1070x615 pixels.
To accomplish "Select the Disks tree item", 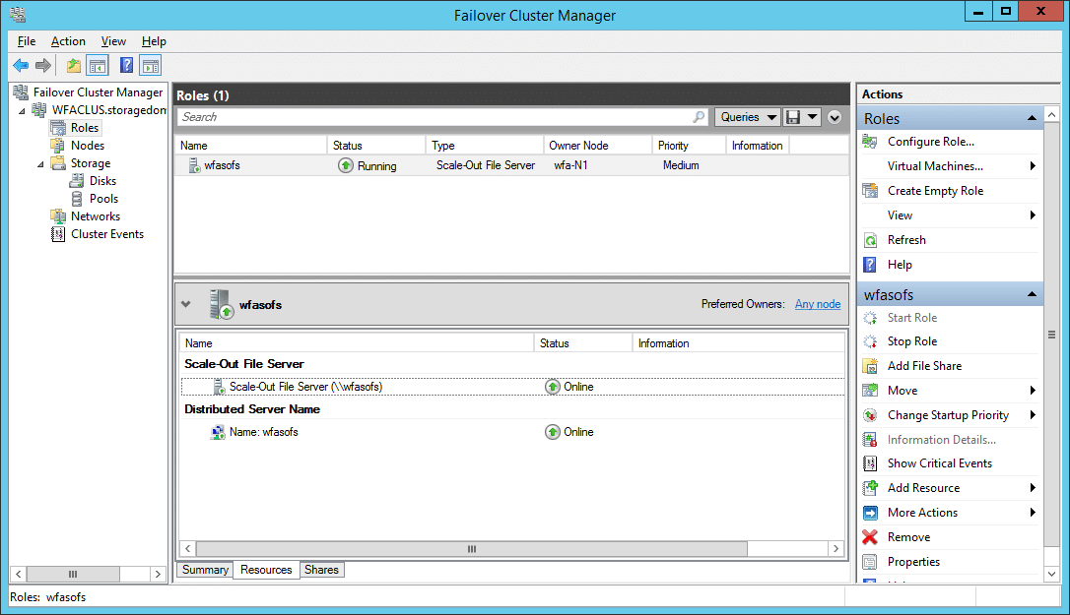I will point(102,181).
